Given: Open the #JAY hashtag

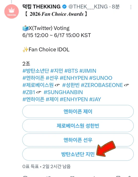Looking at the screenshot, I should [x=95, y=99].
